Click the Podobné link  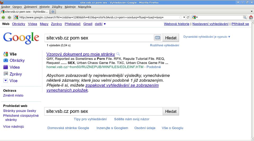(153, 67)
